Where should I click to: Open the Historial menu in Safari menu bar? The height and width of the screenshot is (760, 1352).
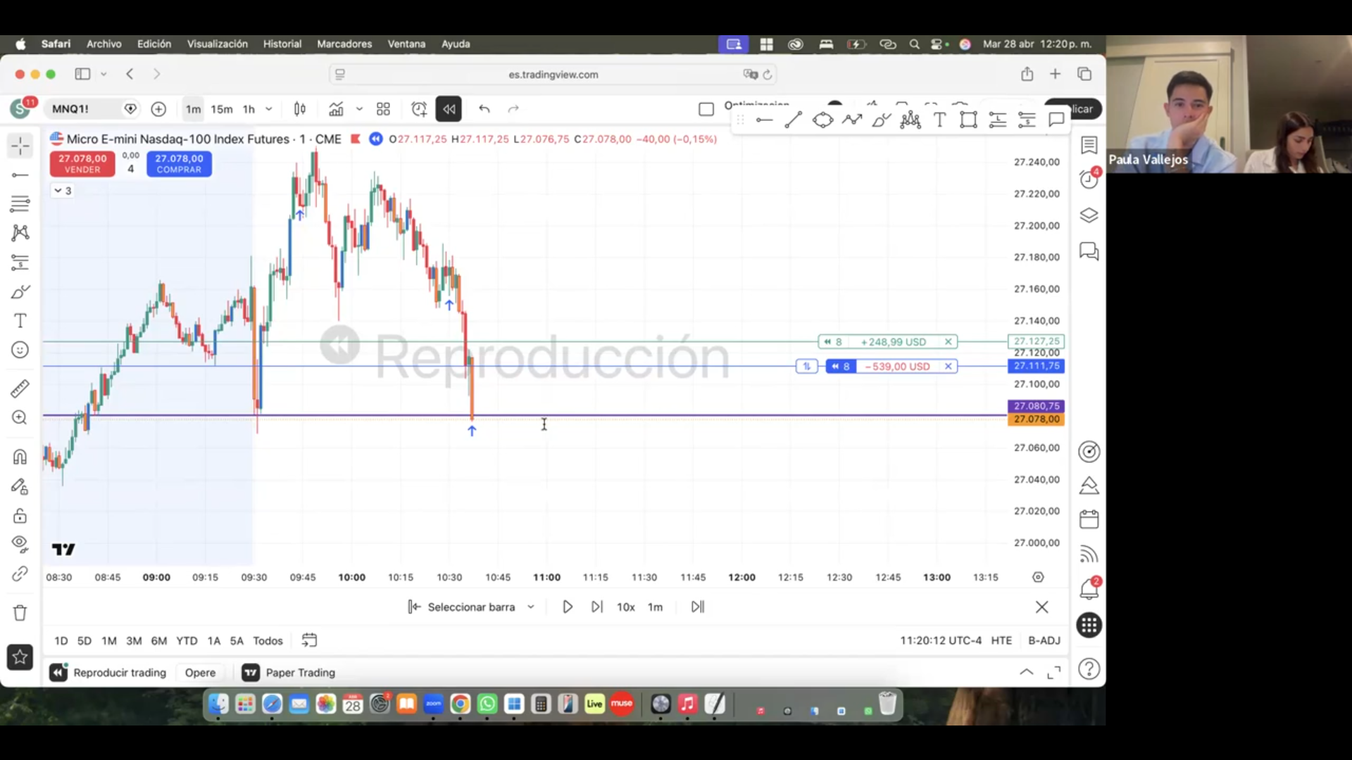point(282,44)
